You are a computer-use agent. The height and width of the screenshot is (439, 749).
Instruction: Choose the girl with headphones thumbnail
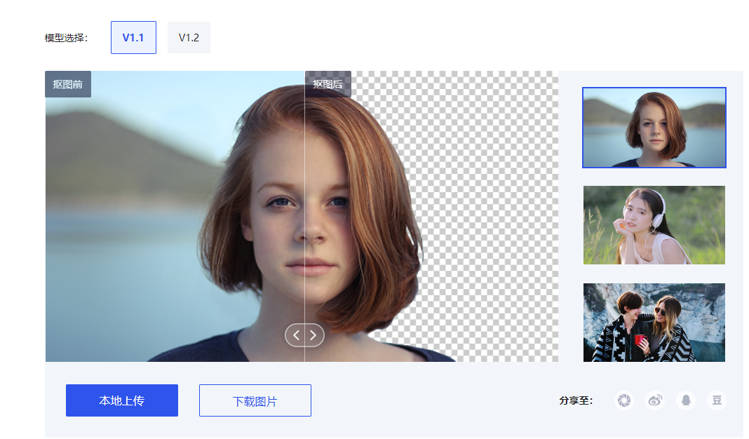click(x=654, y=225)
